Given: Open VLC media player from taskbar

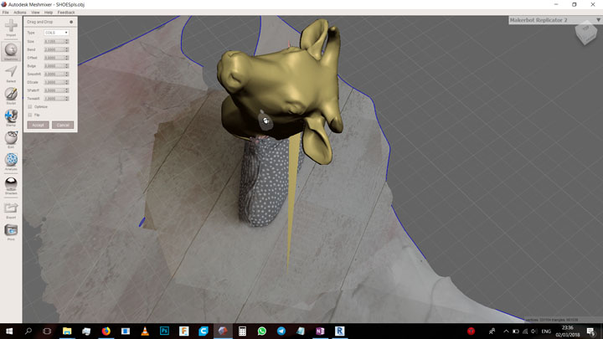Looking at the screenshot, I should click(x=145, y=331).
